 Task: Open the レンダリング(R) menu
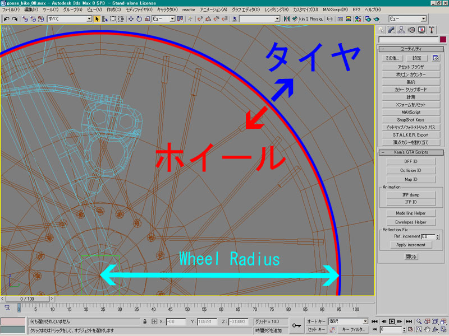coord(276,10)
